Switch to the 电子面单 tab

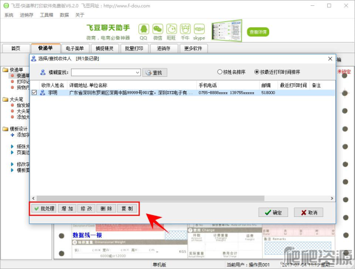75,48
